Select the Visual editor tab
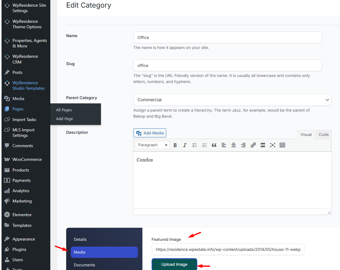 (306, 134)
